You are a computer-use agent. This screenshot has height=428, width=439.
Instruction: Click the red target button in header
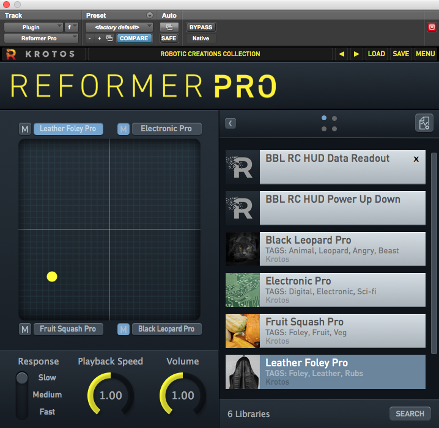[432, 27]
